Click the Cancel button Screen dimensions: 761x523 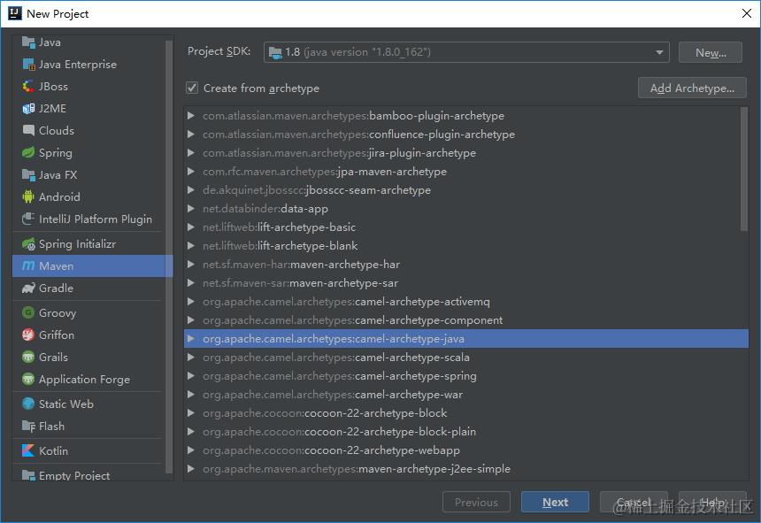(x=634, y=502)
